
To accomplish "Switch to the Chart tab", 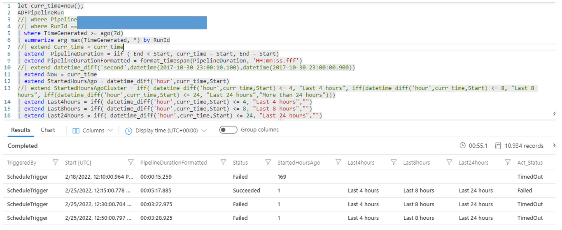I will tap(48, 130).
